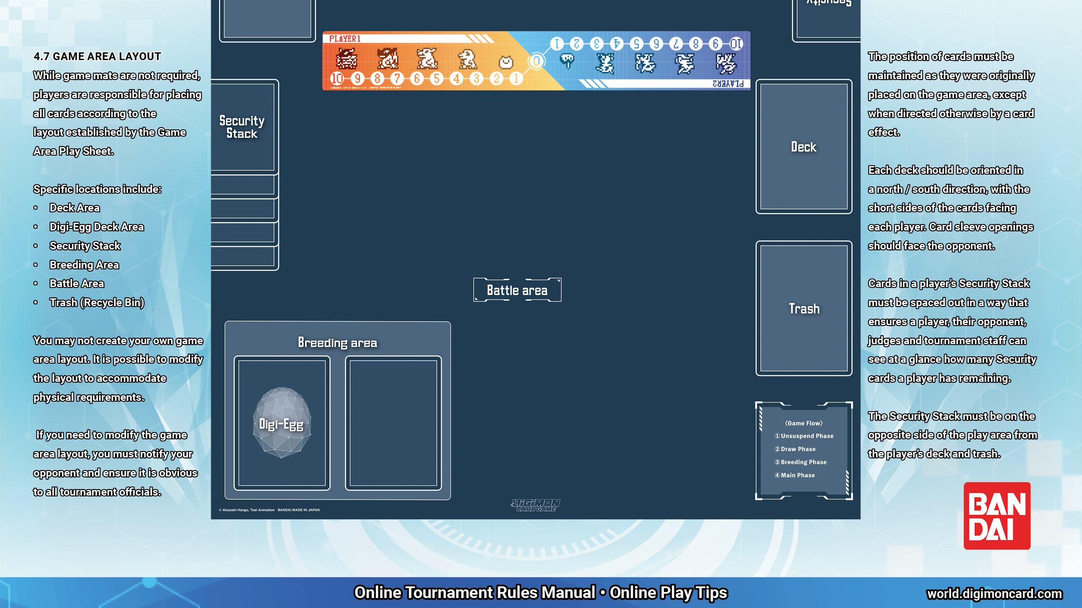Viewport: 1082px width, 608px height.
Task: Click the Trash zone on the right
Action: pyautogui.click(x=804, y=309)
